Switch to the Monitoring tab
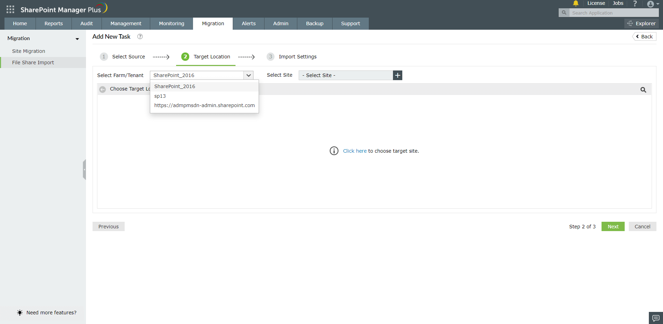 172,23
